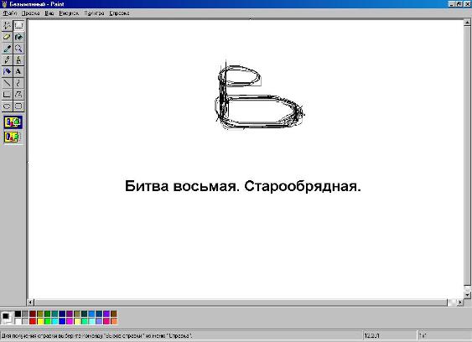The image size is (472, 342).
Task: Select the lime green palette swatch
Action: 48,321
